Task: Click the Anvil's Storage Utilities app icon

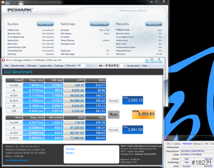Action: click(4, 60)
